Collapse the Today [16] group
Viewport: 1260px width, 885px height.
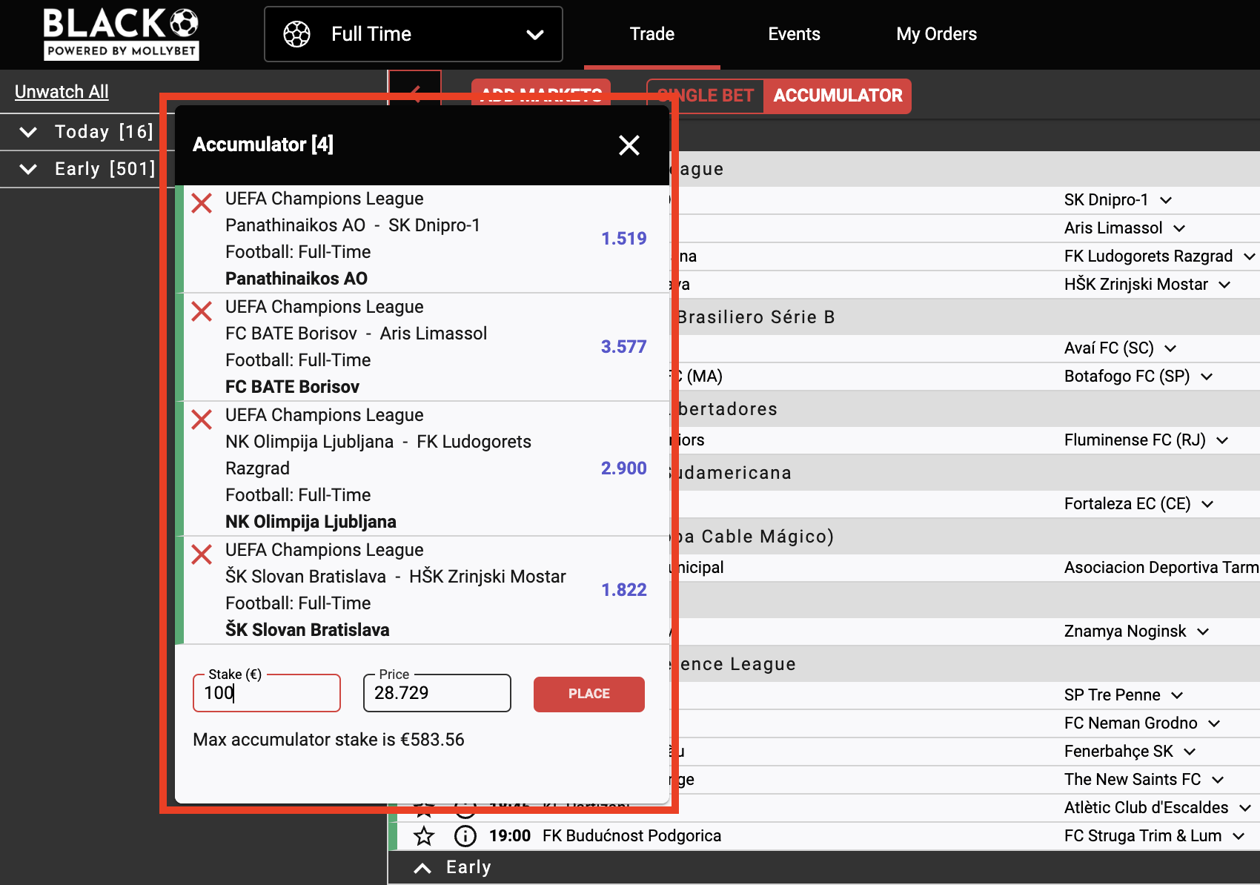28,132
